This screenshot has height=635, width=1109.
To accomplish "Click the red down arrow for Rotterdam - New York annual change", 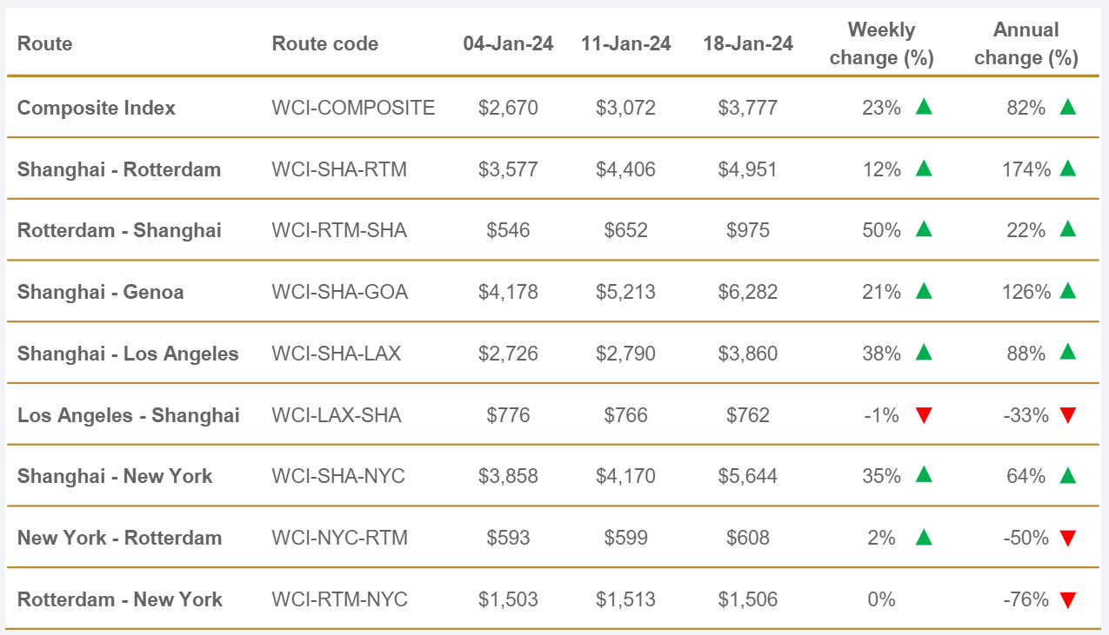I will coord(1068,599).
